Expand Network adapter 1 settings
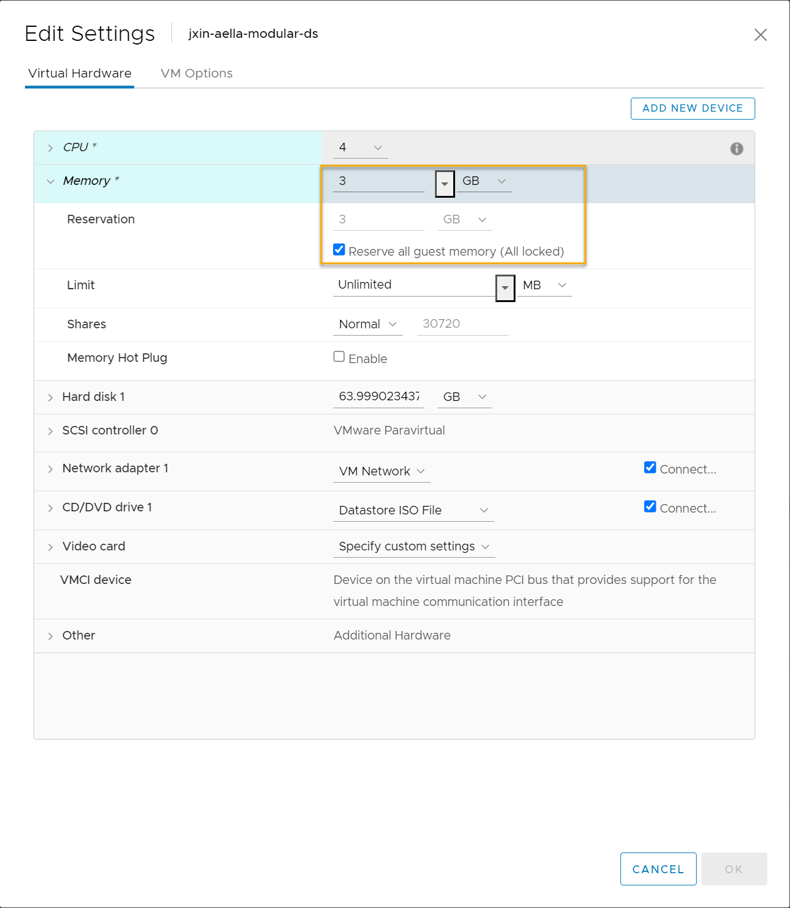Screen dimensions: 790x908 click(51, 469)
